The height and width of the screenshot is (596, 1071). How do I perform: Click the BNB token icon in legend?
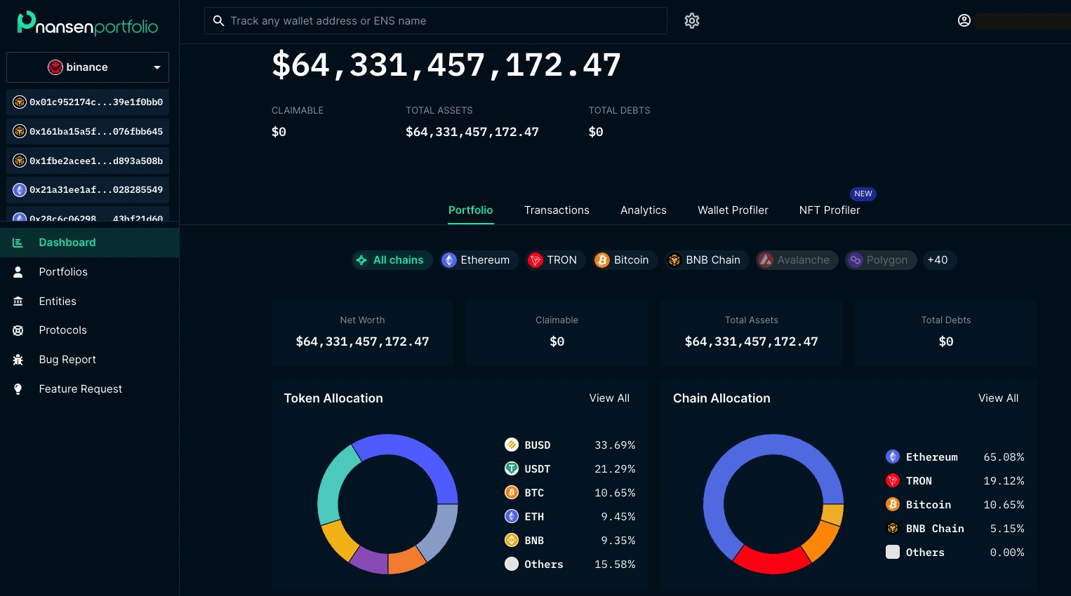(512, 540)
